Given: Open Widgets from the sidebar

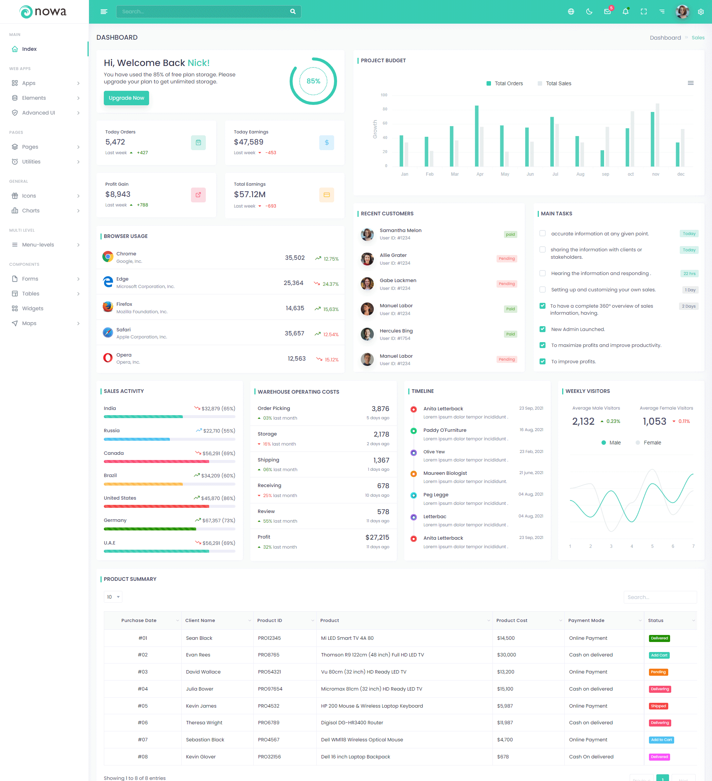Looking at the screenshot, I should click(33, 308).
